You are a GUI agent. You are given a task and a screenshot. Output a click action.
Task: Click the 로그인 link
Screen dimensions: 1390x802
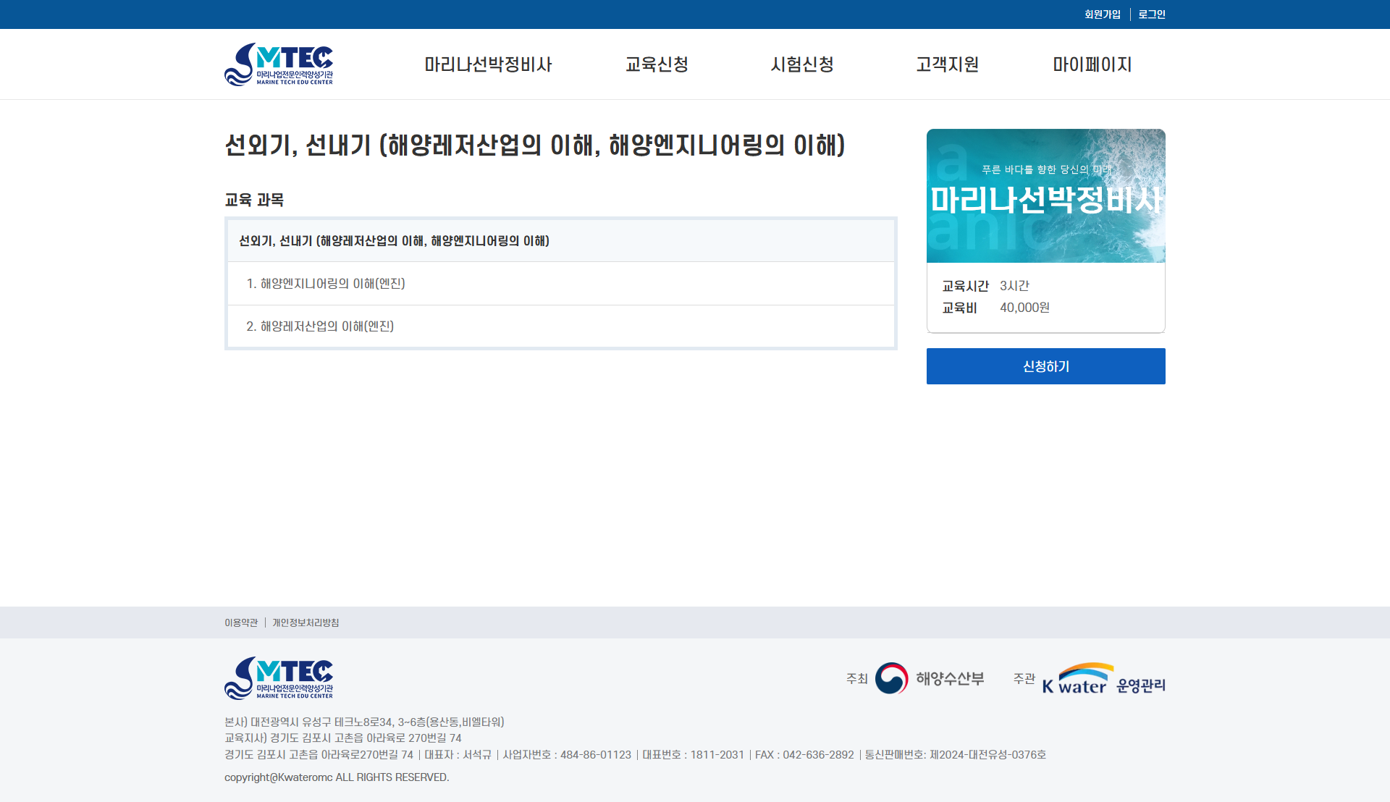[x=1151, y=14]
